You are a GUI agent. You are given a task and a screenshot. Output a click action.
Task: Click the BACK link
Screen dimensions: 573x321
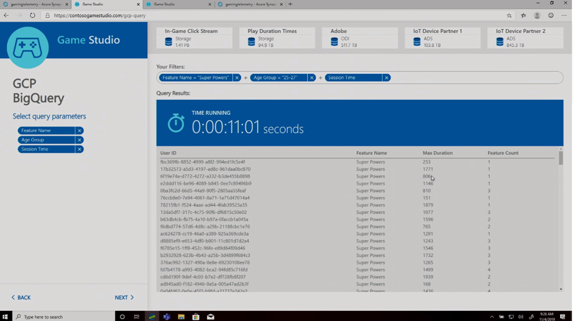tap(21, 297)
